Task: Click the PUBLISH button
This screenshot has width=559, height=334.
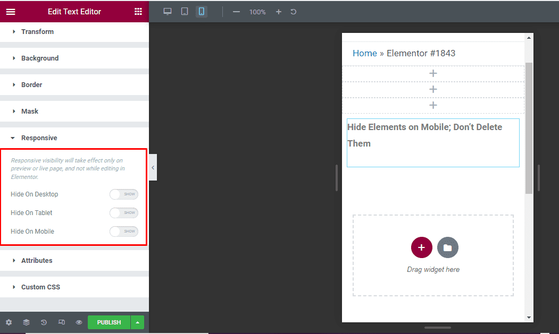Action: point(109,322)
